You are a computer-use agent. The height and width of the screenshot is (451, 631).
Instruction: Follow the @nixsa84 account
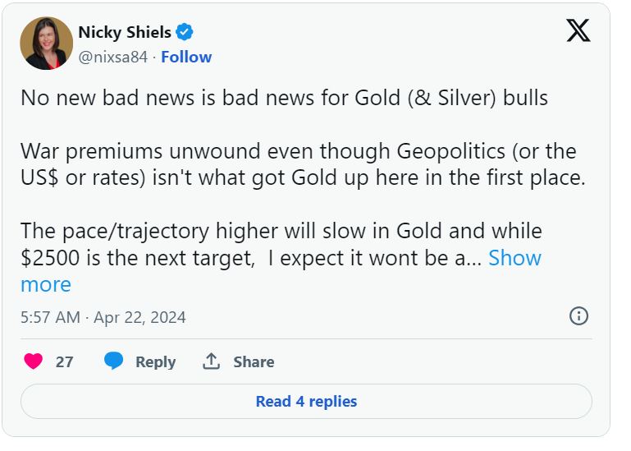click(x=186, y=57)
